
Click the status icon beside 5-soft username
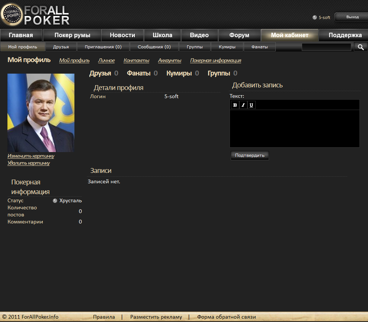[x=314, y=17]
